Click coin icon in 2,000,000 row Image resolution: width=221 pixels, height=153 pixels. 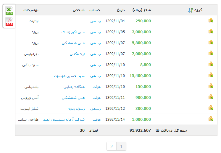pyautogui.click(x=211, y=31)
